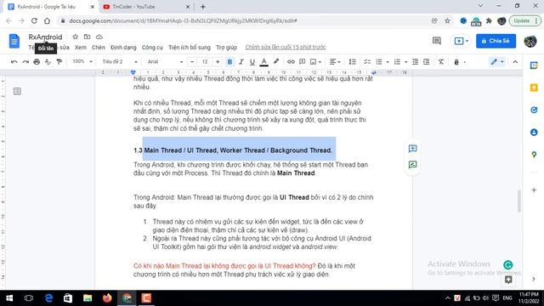
Task: Open line spacing options
Action: point(353,62)
